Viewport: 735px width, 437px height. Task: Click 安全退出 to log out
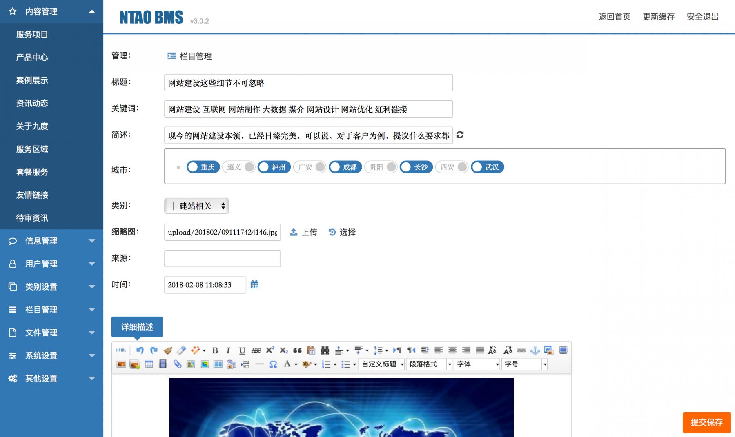703,17
